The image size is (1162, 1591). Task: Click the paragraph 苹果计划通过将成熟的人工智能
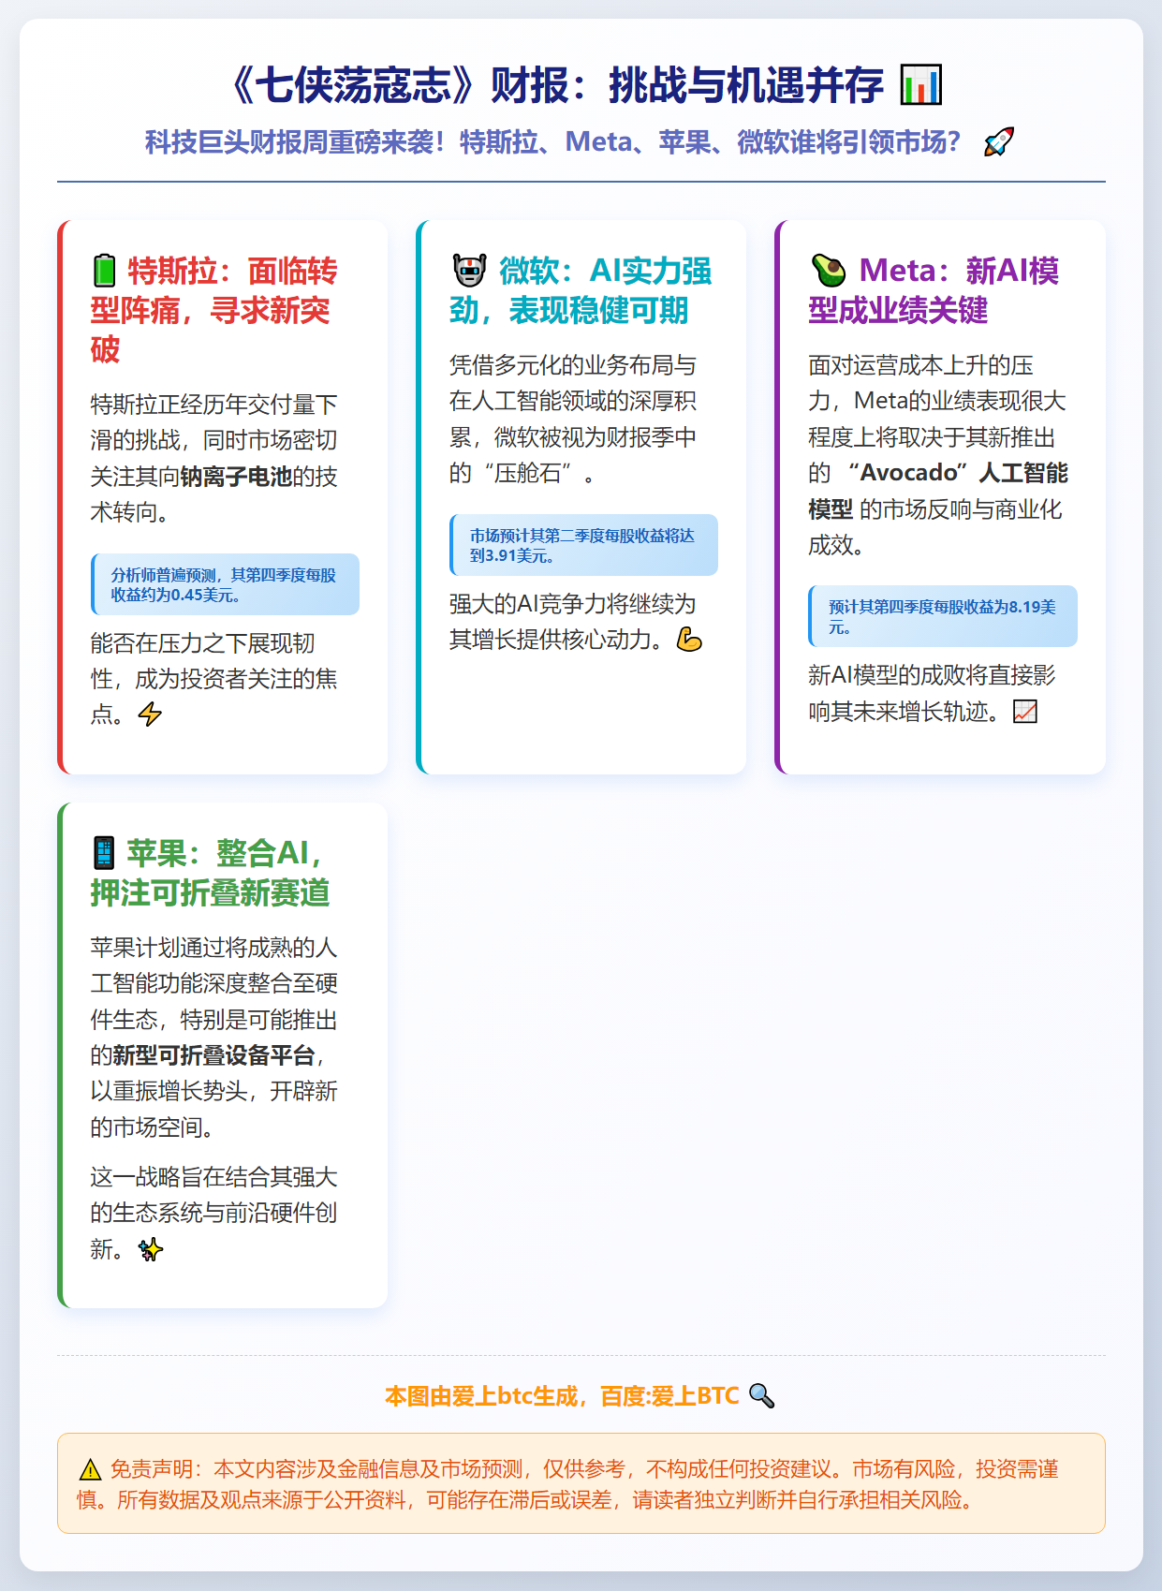tap(213, 1038)
